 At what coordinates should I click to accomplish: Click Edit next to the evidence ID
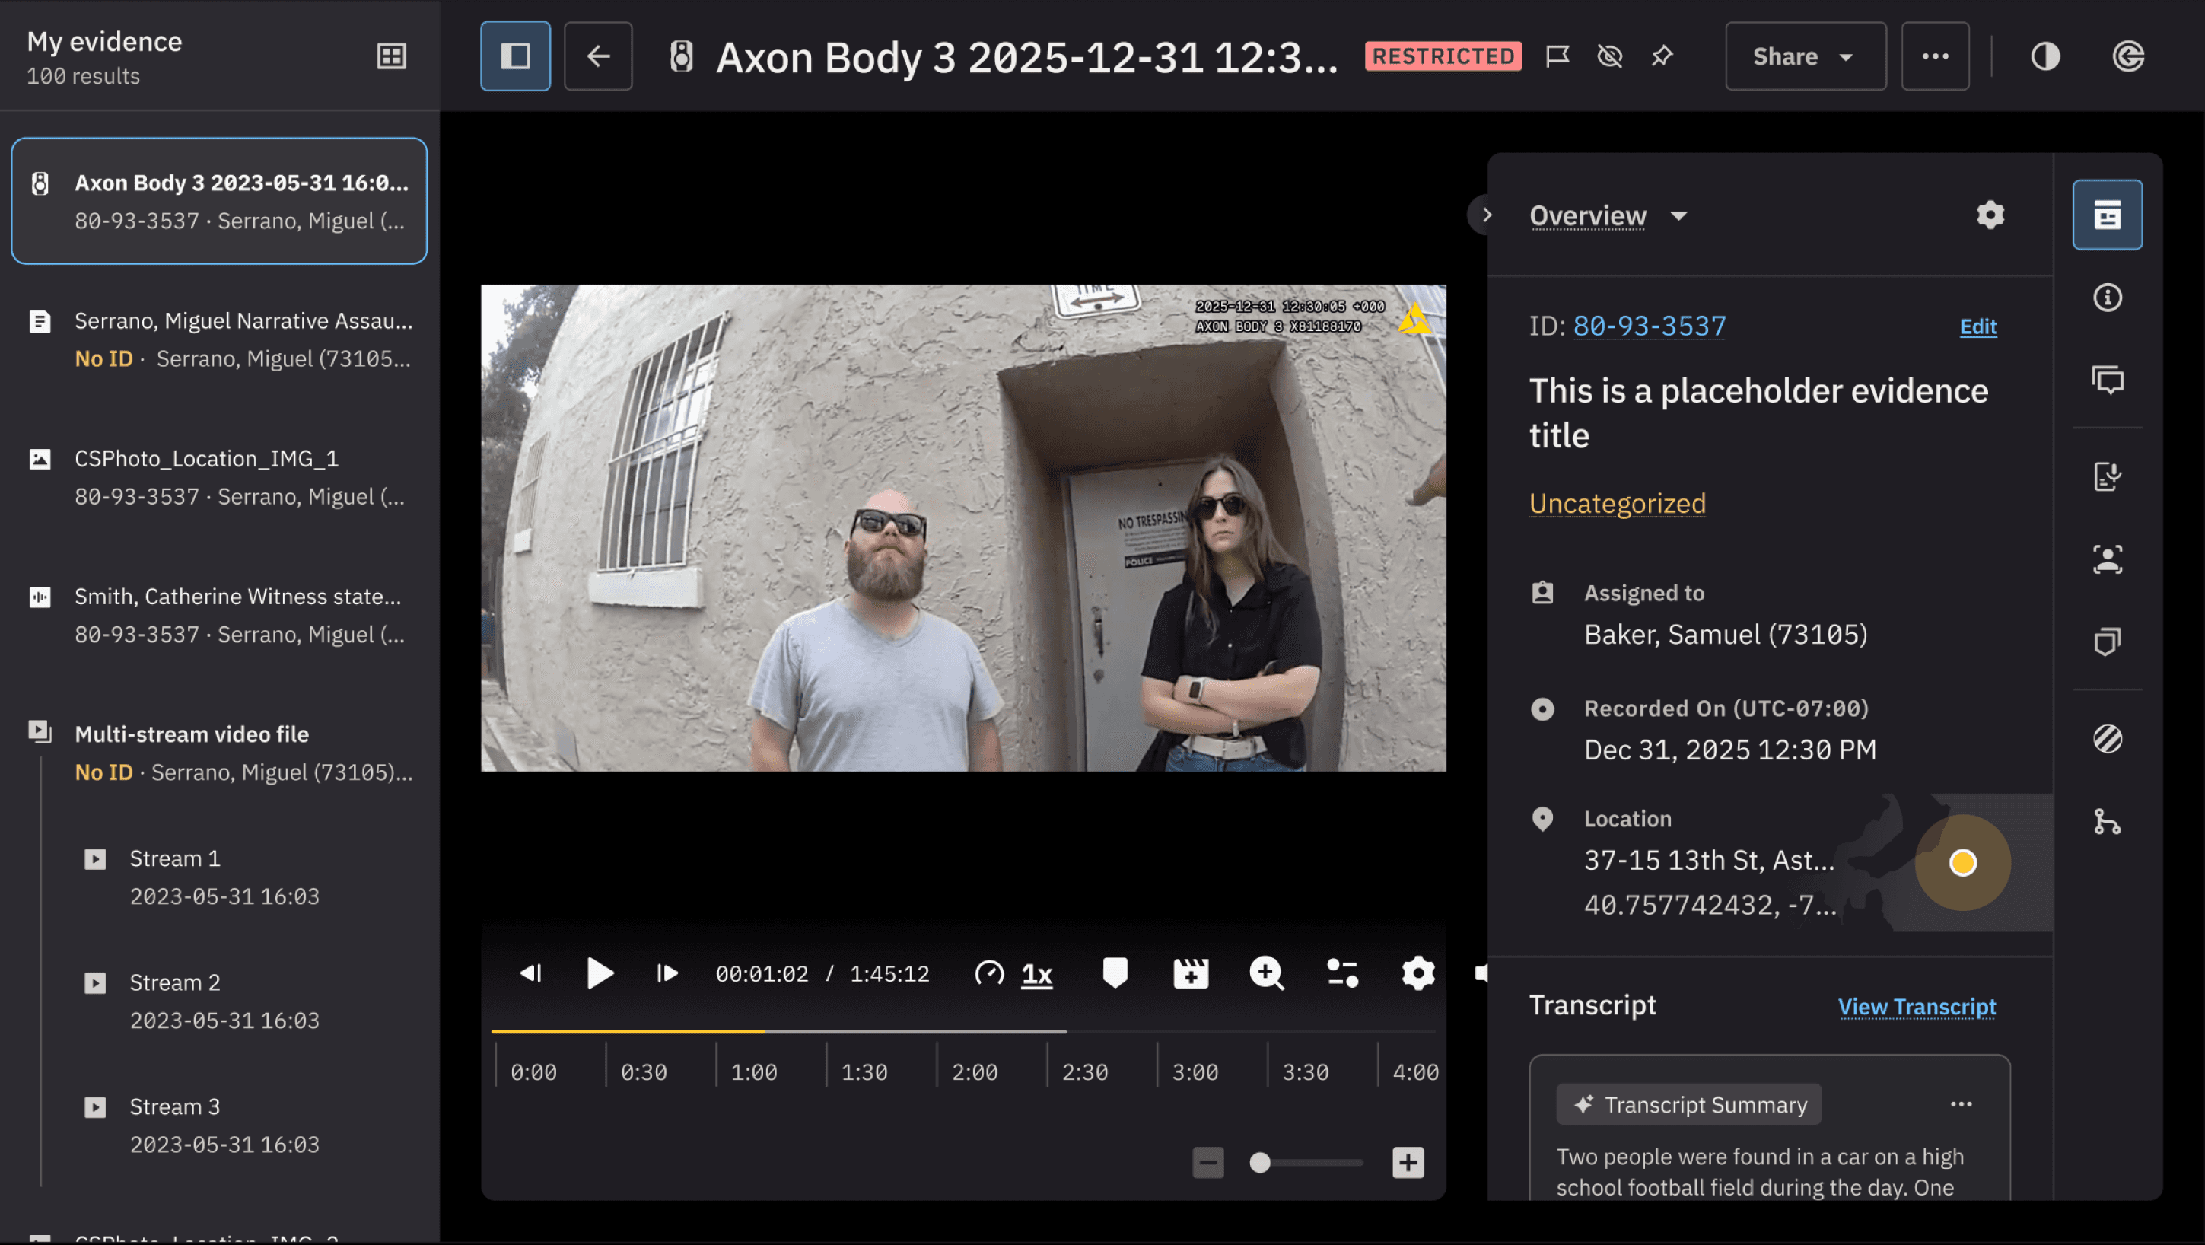[x=1978, y=326]
